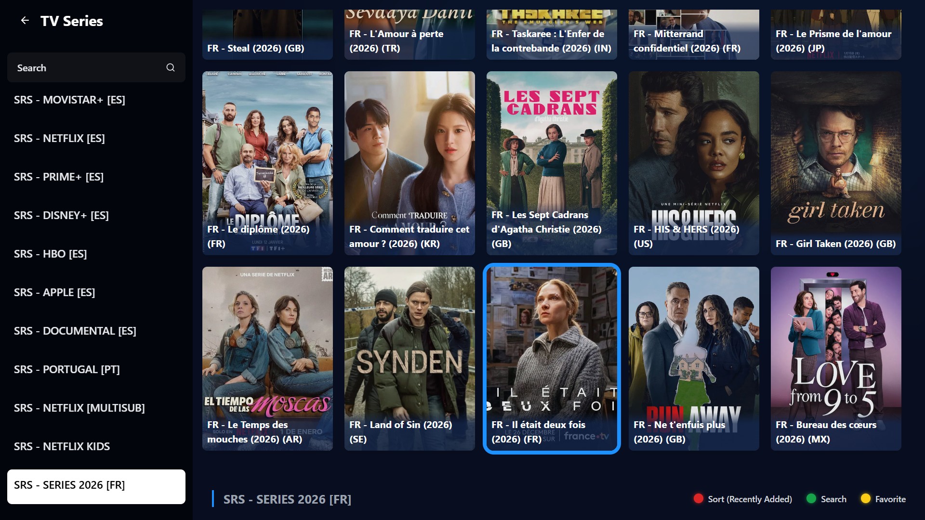925x520 pixels.
Task: Open the Girl Taken (2026) poster
Action: coord(836,163)
